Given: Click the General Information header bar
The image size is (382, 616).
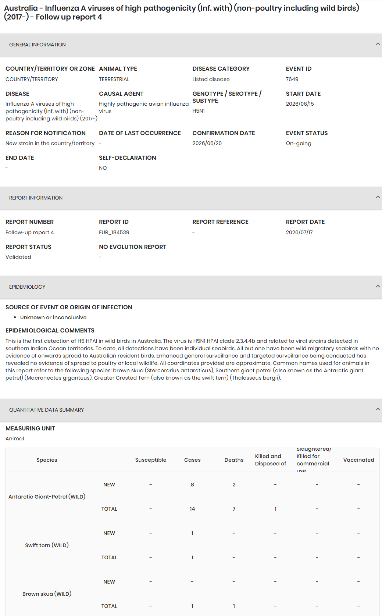Looking at the screenshot, I should pos(191,45).
